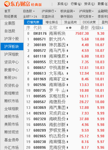Click the 全球7×24 news link
The image size is (108, 150).
[x=30, y=17]
